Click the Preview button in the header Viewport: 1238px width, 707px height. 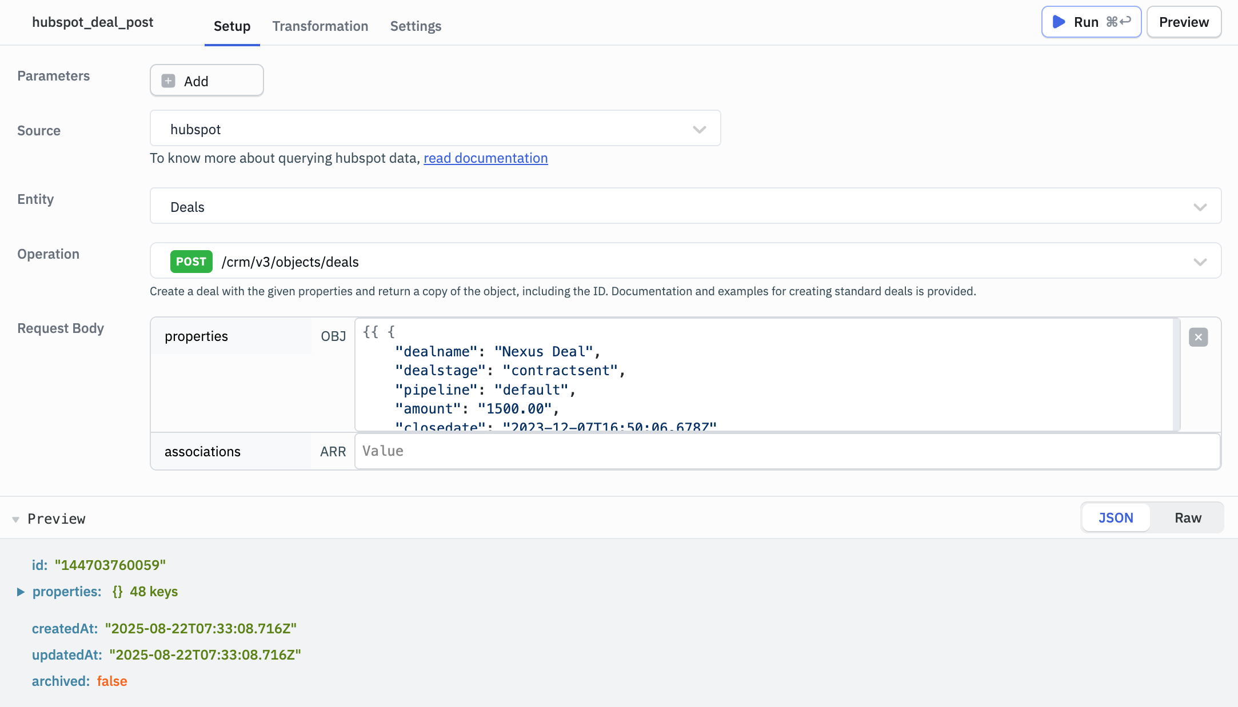(x=1183, y=22)
